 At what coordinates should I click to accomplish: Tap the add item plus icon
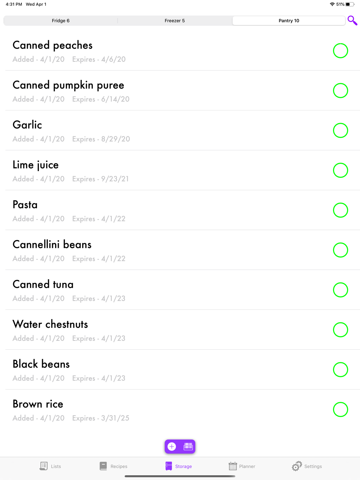coord(172,447)
